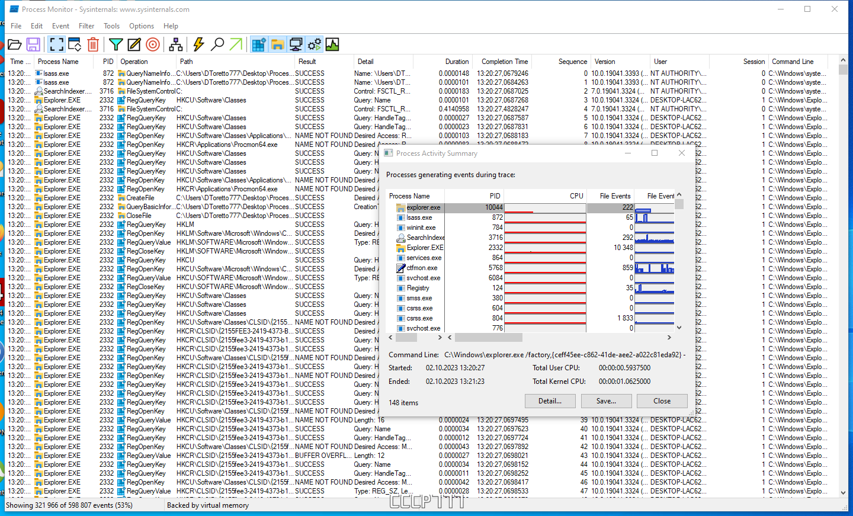Image resolution: width=853 pixels, height=516 pixels.
Task: Sort the main list by Process Name column
Action: [63, 62]
